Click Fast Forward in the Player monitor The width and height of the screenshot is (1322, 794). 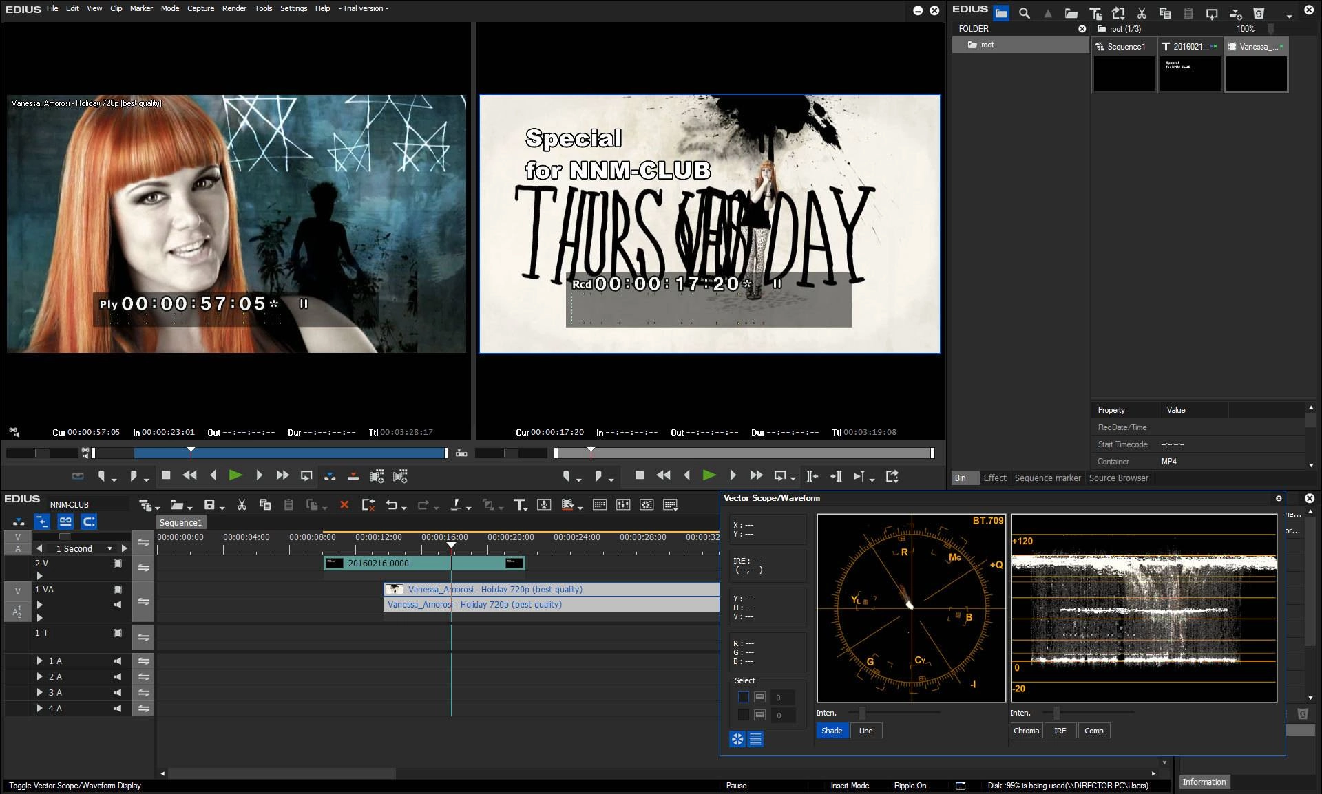[282, 475]
